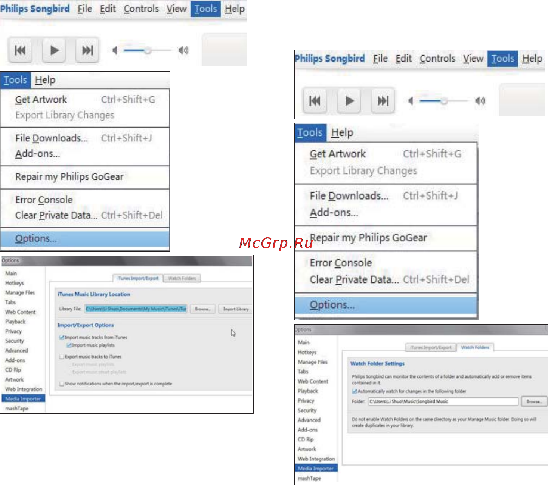This screenshot has height=485, width=548.
Task: Click Next track button in right-hand Songbird player
Action: pos(383,100)
